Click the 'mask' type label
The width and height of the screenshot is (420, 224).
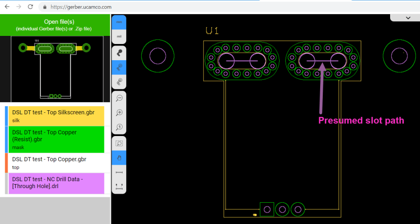(18, 147)
